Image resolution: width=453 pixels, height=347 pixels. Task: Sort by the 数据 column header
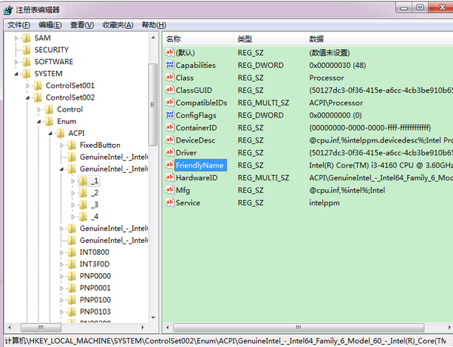click(x=379, y=38)
